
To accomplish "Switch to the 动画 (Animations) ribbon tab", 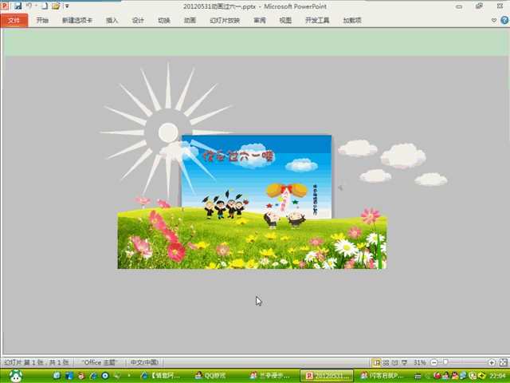I will (190, 20).
